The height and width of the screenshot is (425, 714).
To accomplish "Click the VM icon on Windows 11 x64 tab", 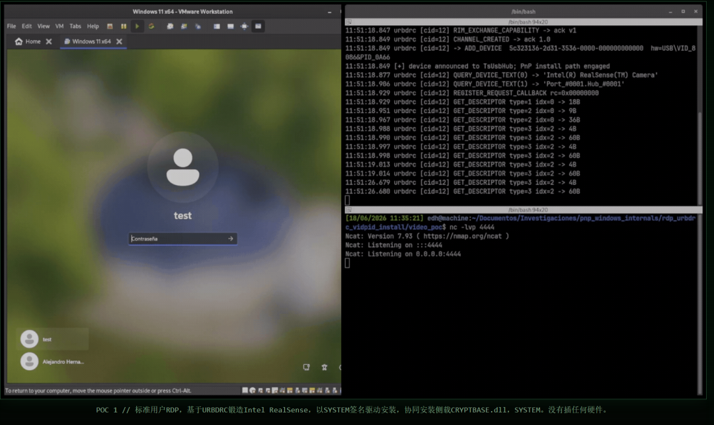I will click(x=67, y=42).
